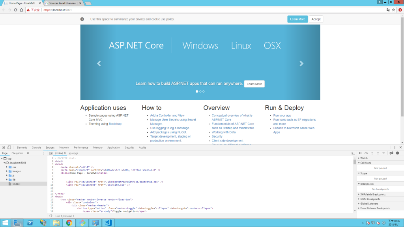Advance to the next carousel slide
The image size is (404, 227).
click(x=301, y=63)
